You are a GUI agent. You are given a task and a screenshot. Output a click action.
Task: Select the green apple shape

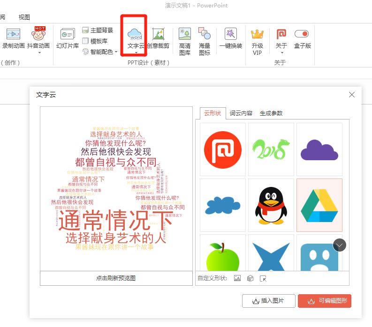[223, 253]
